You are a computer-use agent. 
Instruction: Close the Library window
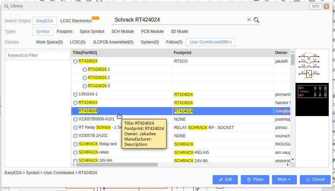click(x=326, y=6)
